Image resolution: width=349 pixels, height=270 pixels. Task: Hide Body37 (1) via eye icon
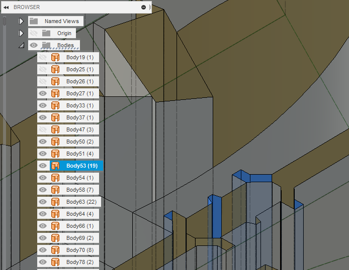43,117
